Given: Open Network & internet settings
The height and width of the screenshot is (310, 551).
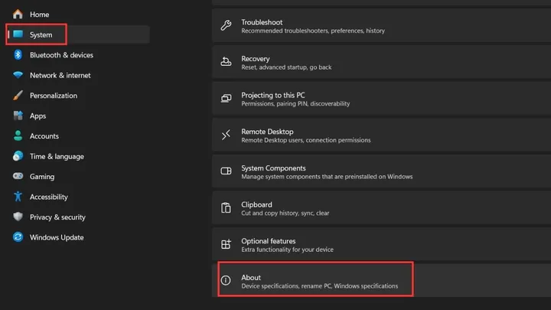Looking at the screenshot, I should (x=60, y=75).
